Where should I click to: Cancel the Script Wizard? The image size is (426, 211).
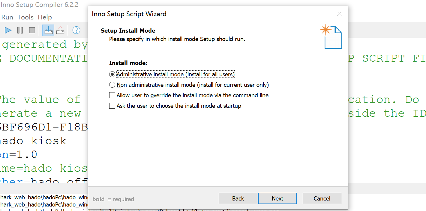(x=322, y=198)
